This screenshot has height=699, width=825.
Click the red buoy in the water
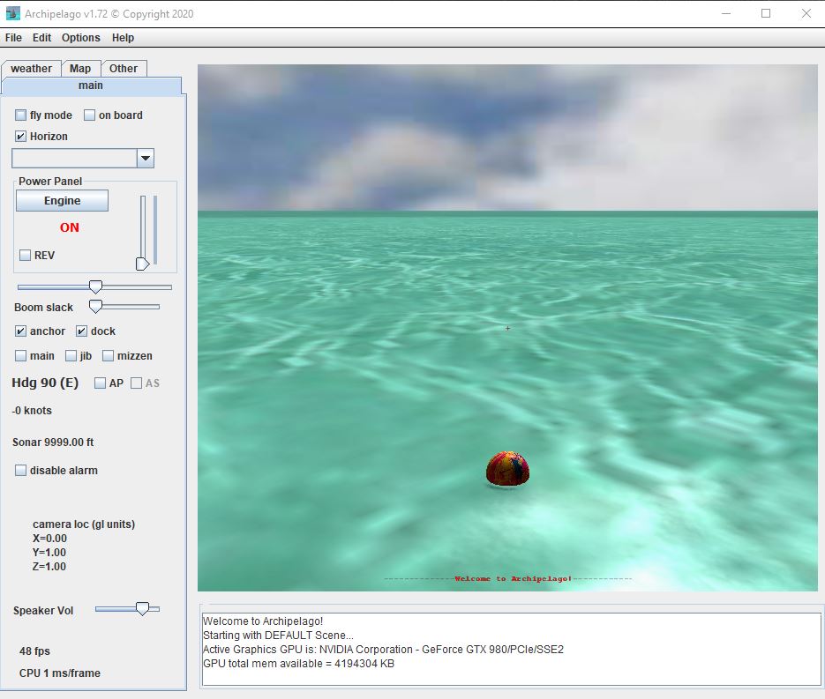coord(507,468)
